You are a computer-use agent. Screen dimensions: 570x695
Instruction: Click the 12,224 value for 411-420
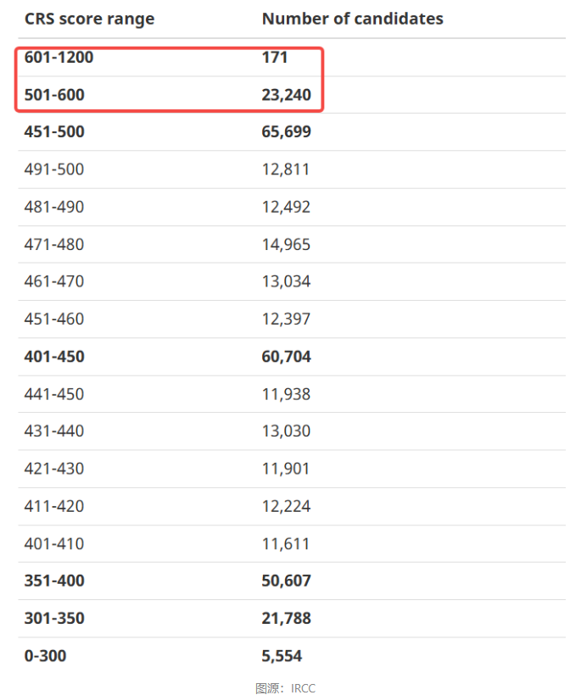click(x=286, y=506)
